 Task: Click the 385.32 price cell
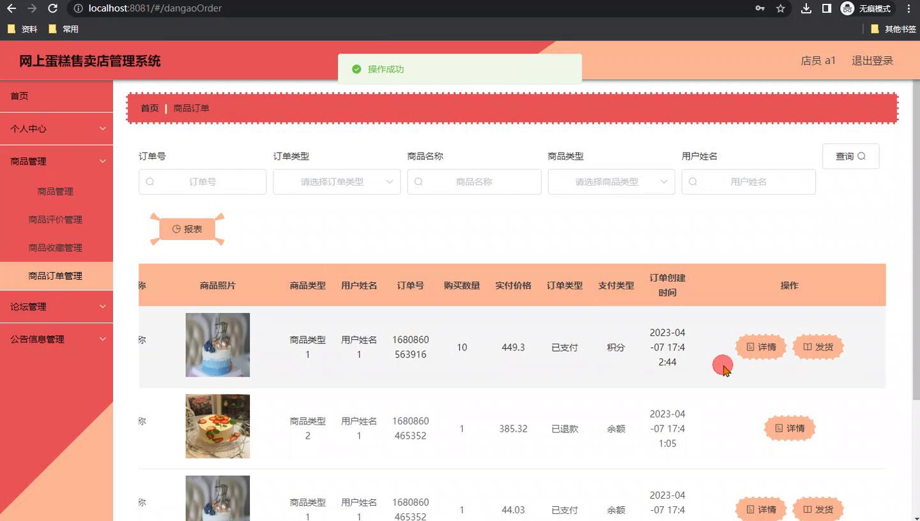coord(513,429)
